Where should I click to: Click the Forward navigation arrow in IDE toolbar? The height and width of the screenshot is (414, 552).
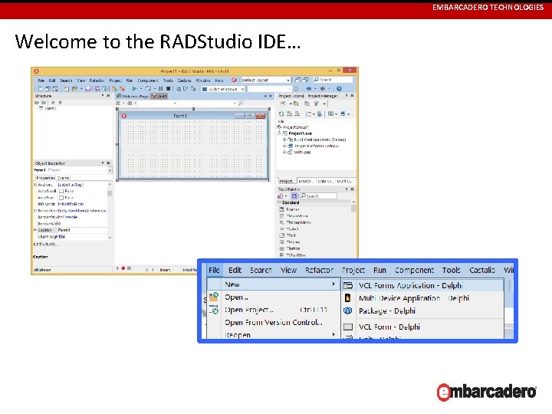[323, 89]
